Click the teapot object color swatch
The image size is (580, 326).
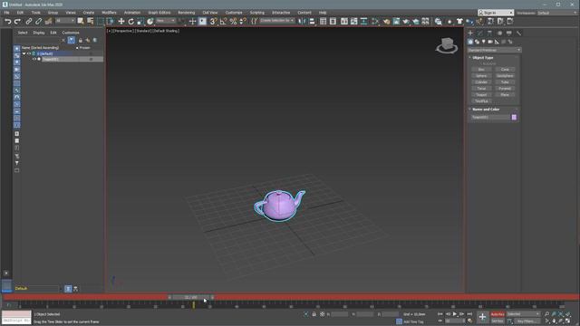coord(514,117)
